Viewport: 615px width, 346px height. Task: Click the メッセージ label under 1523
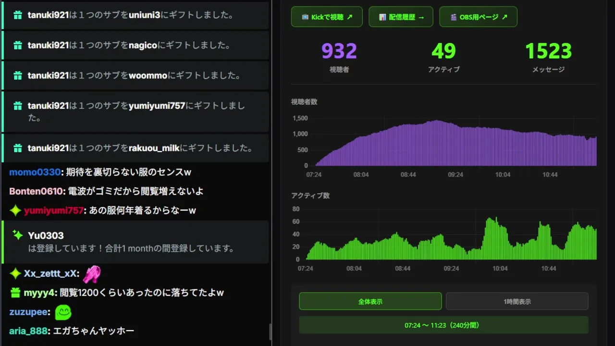point(548,70)
